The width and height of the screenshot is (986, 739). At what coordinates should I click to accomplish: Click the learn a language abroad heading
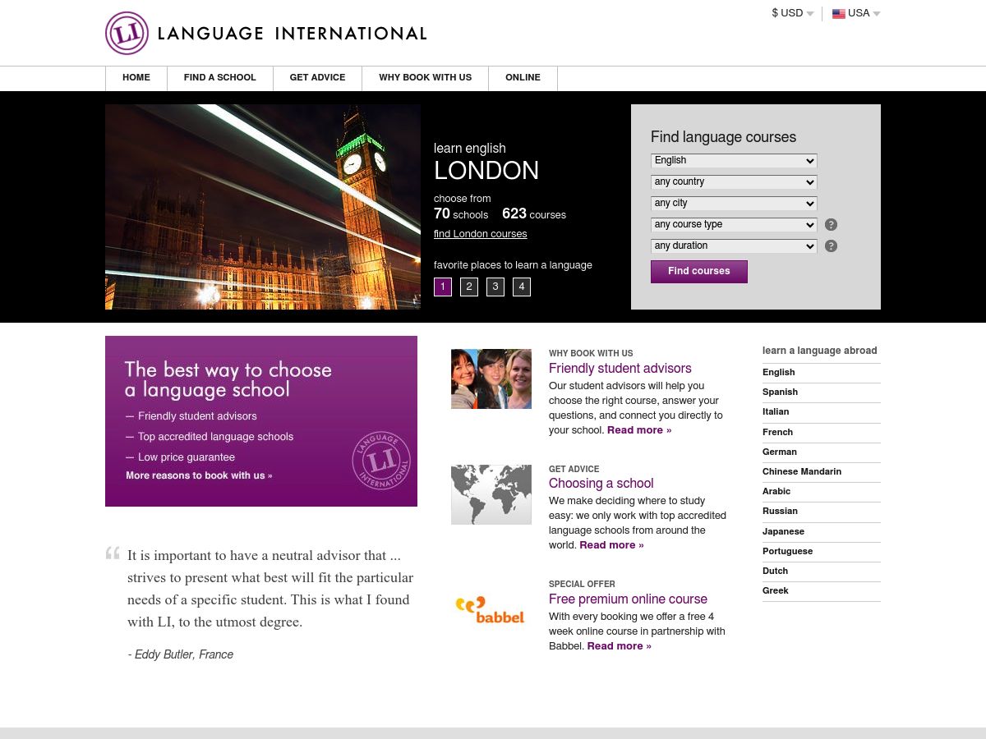[x=820, y=351]
